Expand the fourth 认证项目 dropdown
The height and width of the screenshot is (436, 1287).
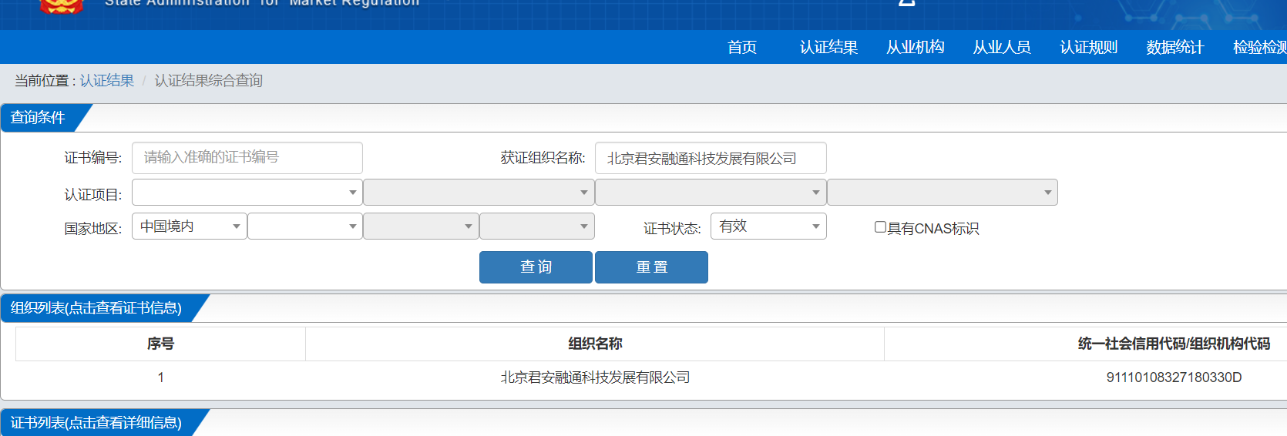pyautogui.click(x=943, y=193)
